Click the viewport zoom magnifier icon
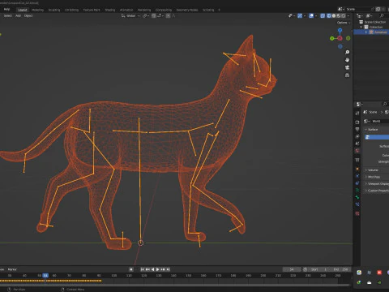The image size is (389, 292). 348,52
